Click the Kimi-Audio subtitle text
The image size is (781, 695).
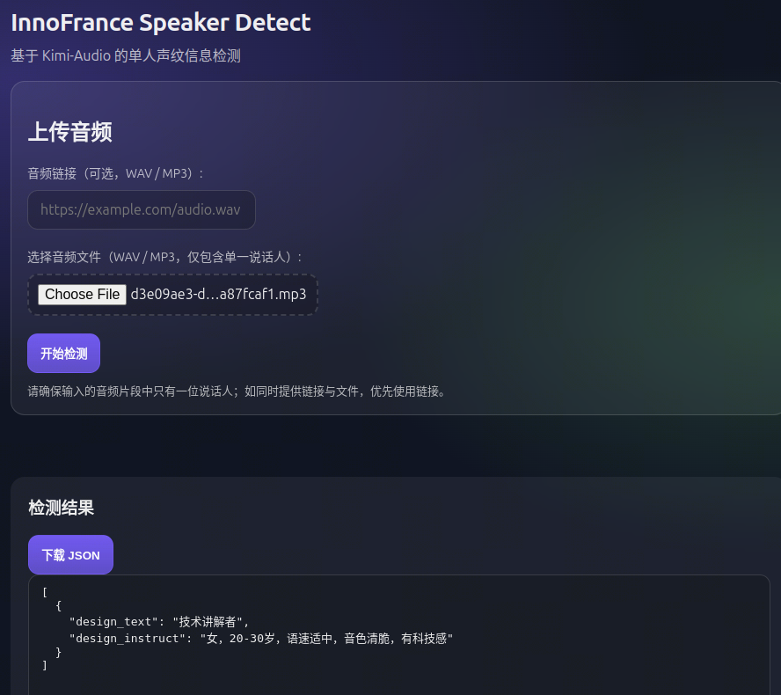click(x=126, y=56)
